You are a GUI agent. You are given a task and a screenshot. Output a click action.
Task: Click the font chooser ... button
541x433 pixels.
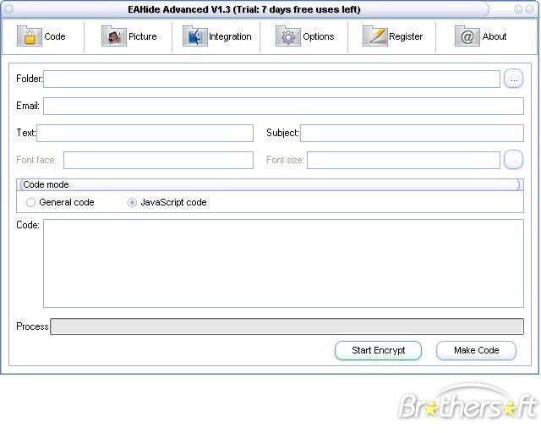[513, 160]
